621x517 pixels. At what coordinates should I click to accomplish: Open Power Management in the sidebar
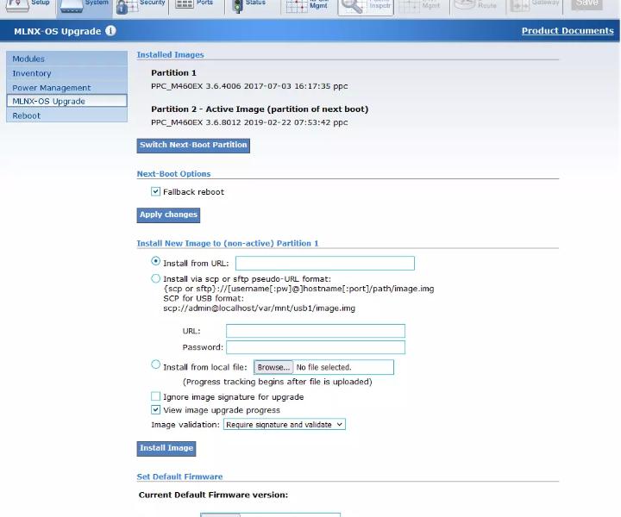point(66,88)
